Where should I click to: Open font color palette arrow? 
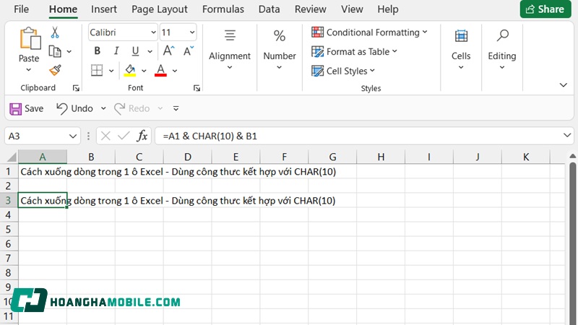(175, 70)
